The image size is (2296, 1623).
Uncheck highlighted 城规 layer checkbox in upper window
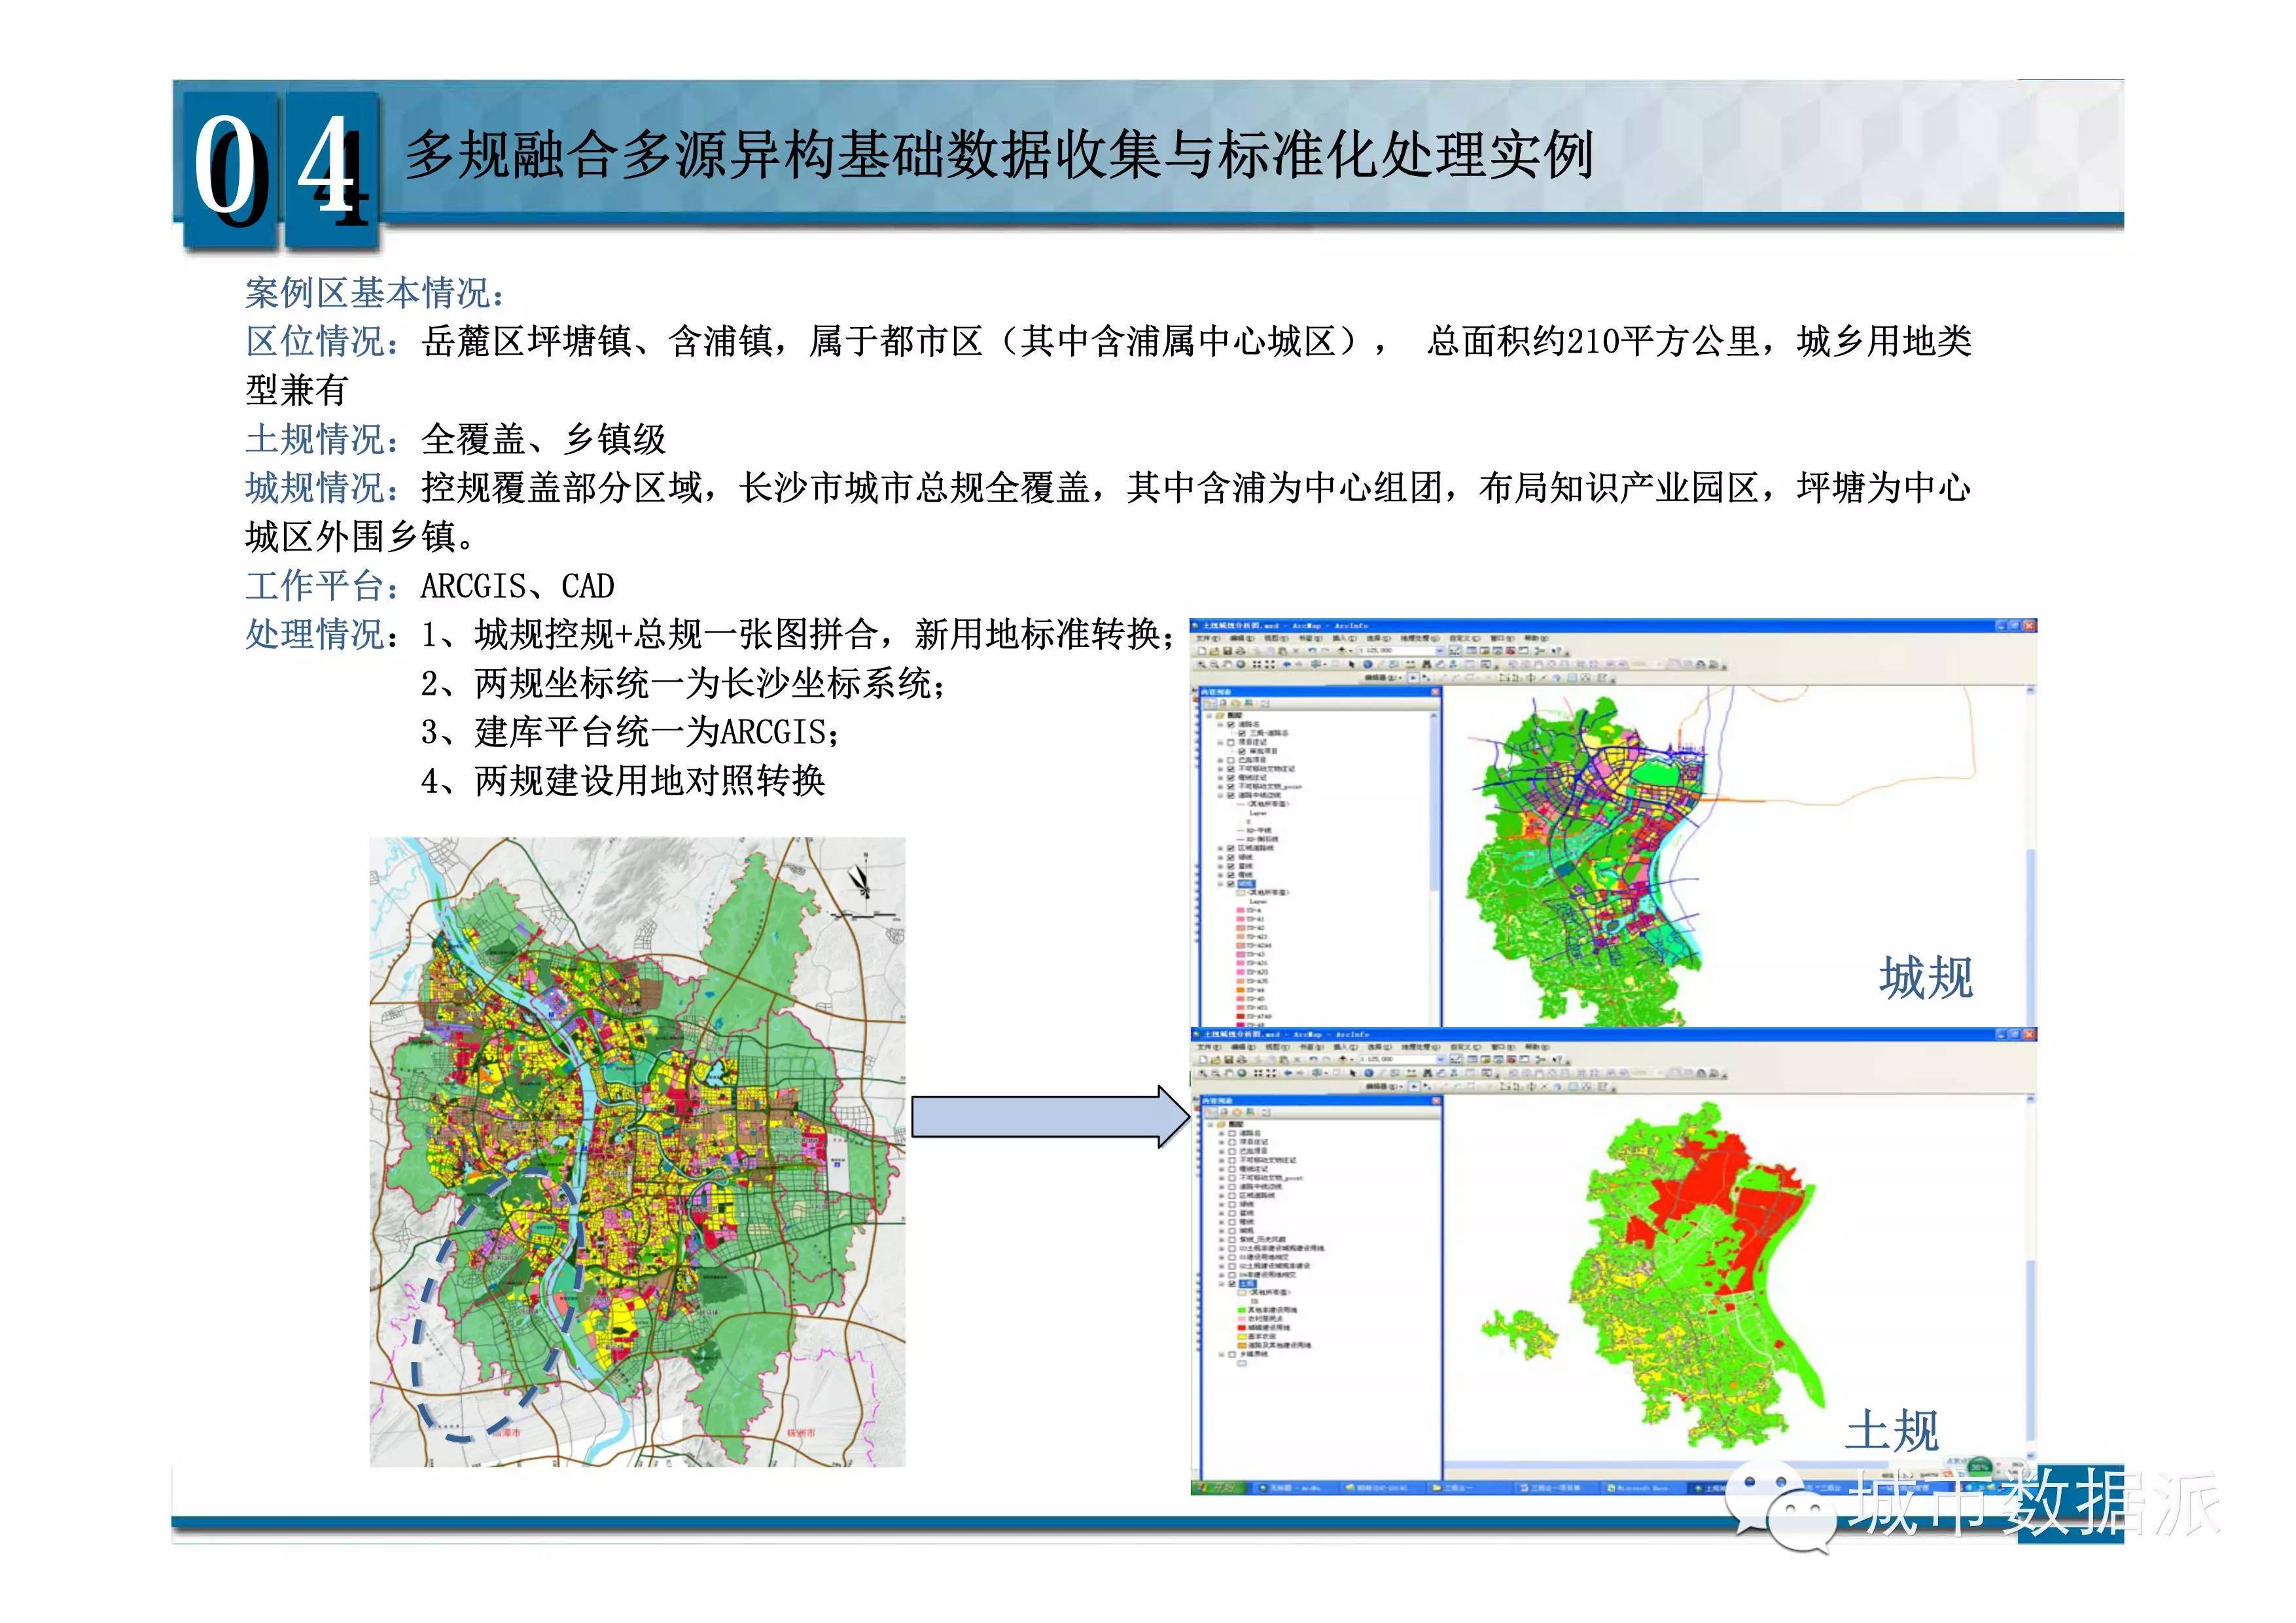click(x=1231, y=883)
